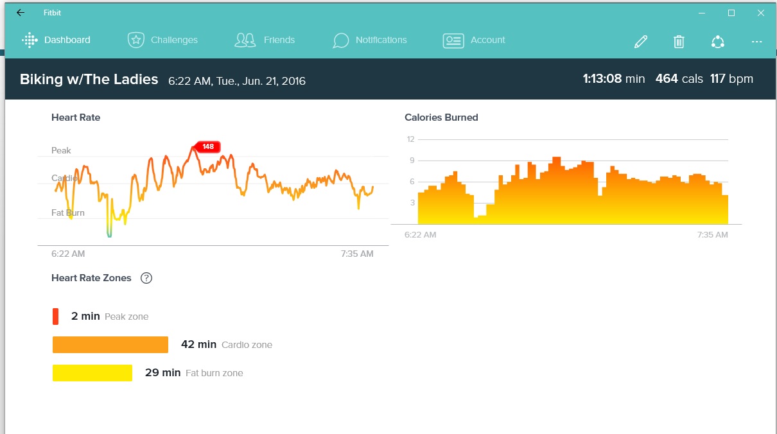Click the calories burned bar chart
This screenshot has width=777, height=434.
pyautogui.click(x=573, y=191)
